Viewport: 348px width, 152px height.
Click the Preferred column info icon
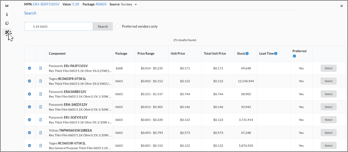pyautogui.click(x=294, y=56)
